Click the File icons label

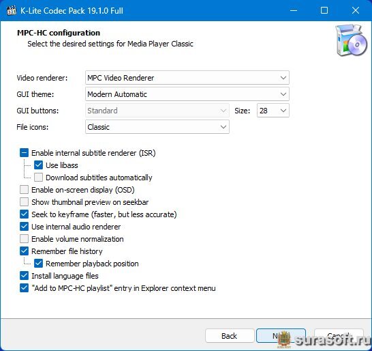(x=33, y=127)
